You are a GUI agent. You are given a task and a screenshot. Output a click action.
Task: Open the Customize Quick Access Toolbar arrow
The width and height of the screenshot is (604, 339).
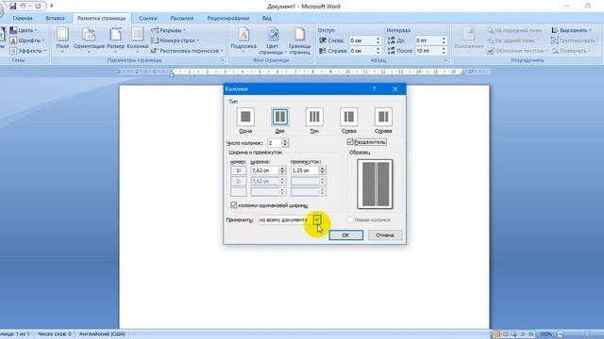[x=52, y=7]
